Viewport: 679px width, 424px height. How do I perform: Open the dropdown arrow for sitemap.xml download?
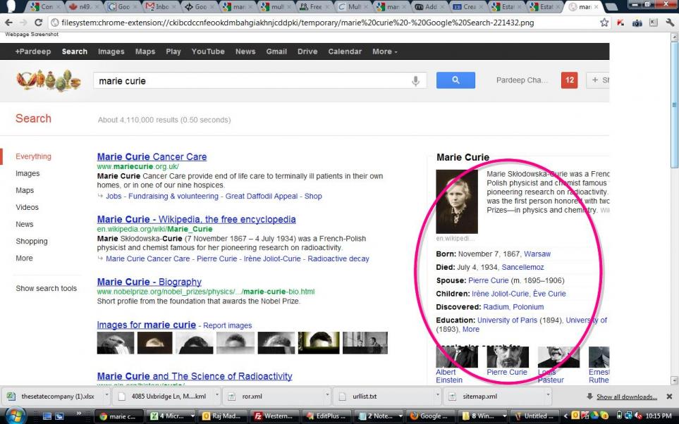coord(548,395)
